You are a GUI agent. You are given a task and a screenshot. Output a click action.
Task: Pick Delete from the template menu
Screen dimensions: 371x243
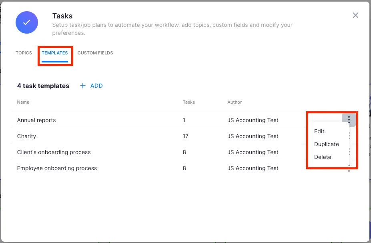[x=323, y=157]
